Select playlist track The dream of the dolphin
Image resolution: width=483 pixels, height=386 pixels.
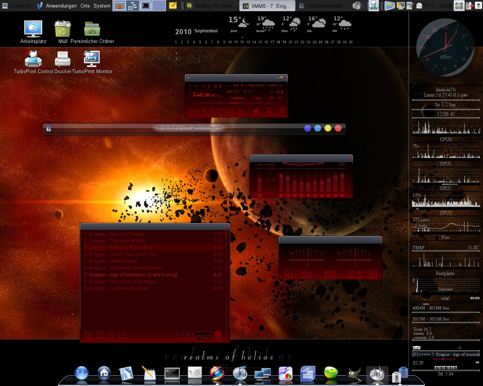pos(153,268)
